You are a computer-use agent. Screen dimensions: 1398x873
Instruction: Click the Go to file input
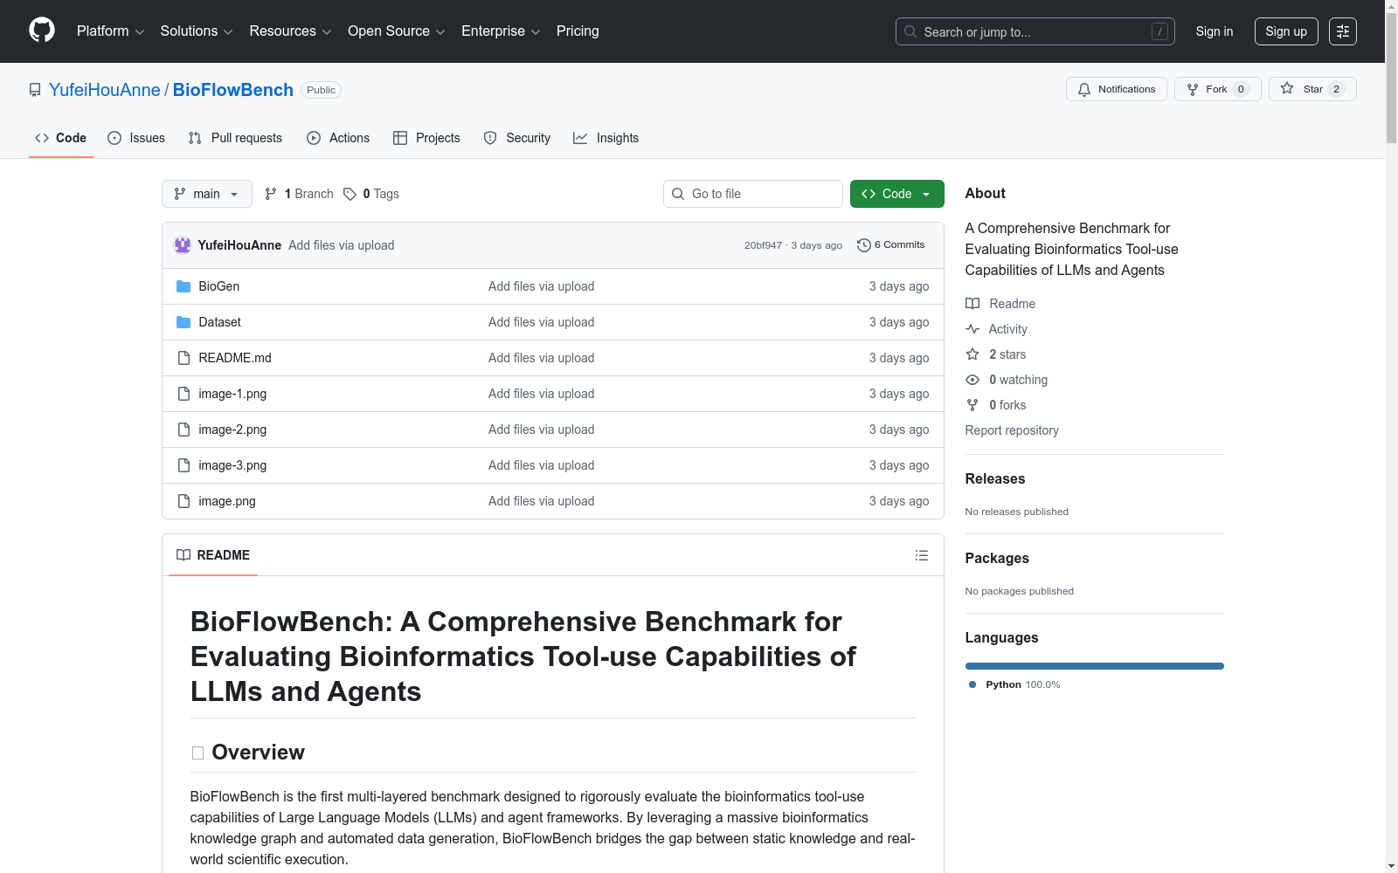point(753,194)
